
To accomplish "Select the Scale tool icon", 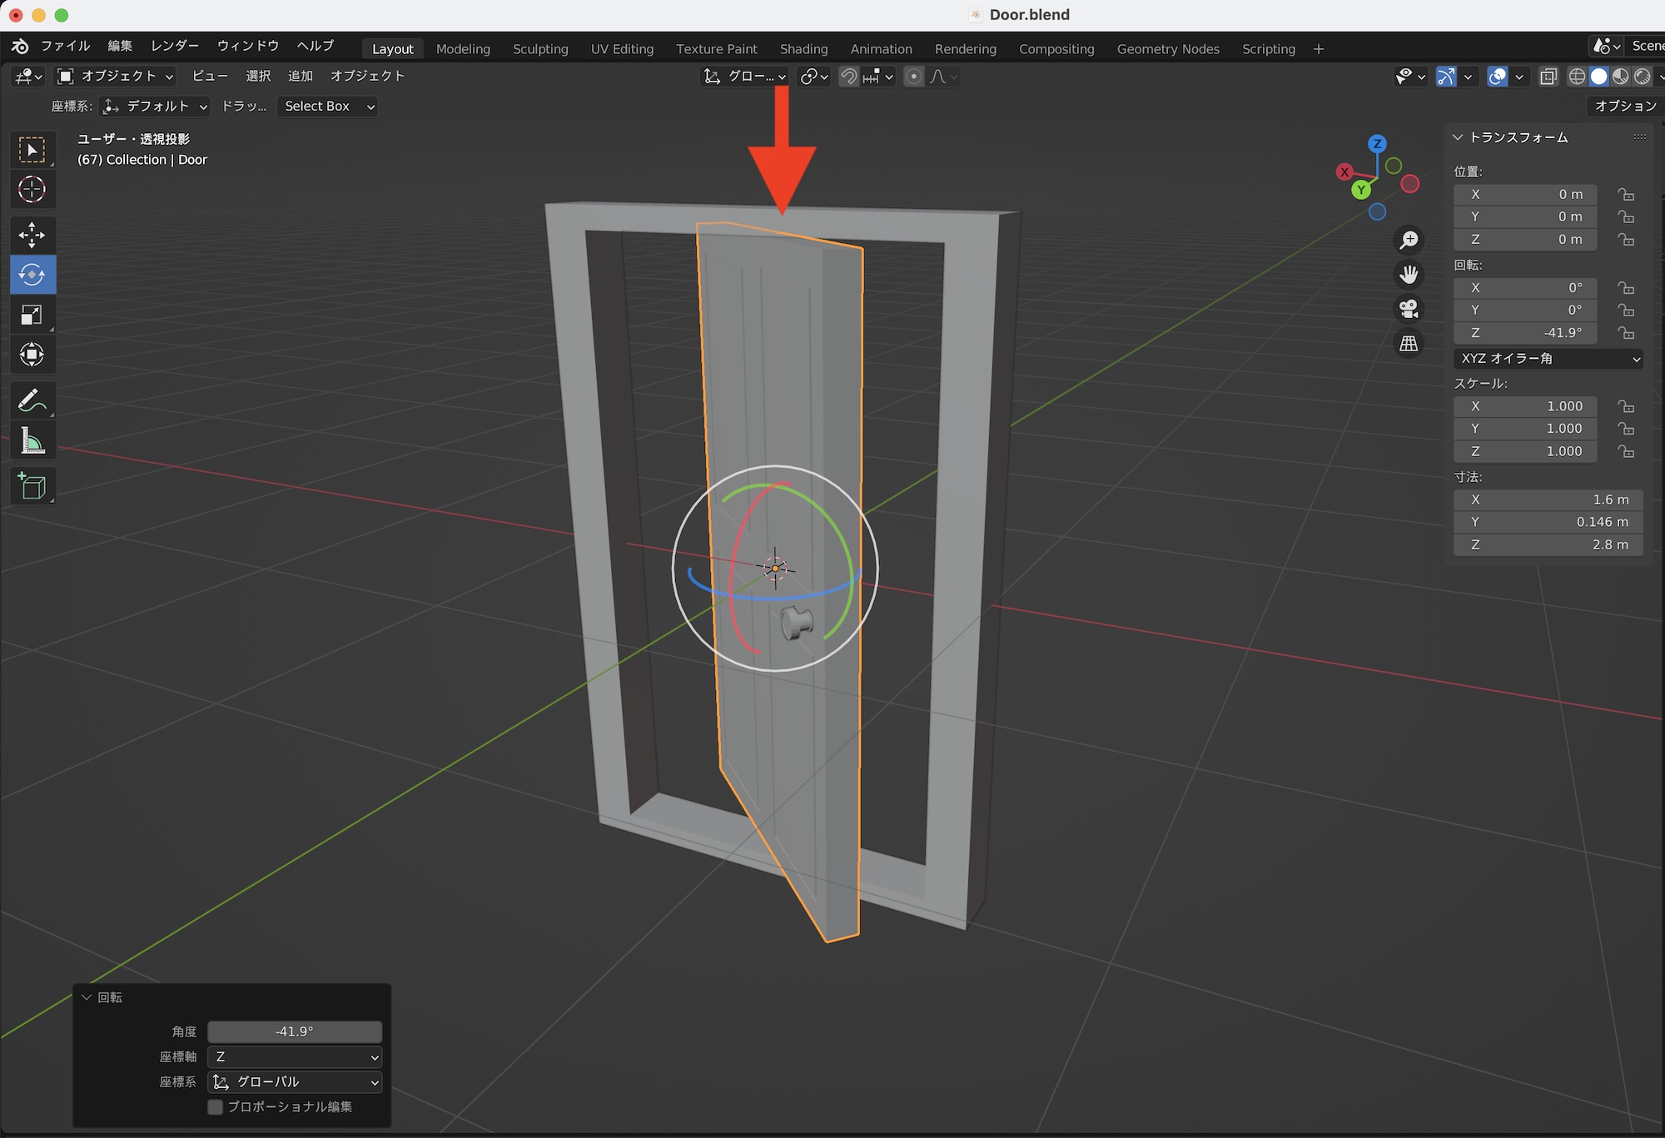I will (x=32, y=315).
